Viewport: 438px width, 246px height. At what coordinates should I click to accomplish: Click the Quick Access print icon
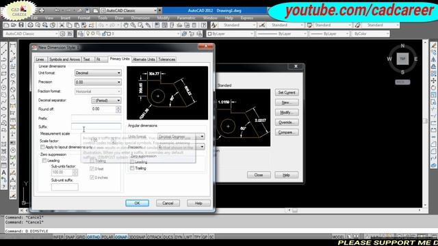[42, 11]
